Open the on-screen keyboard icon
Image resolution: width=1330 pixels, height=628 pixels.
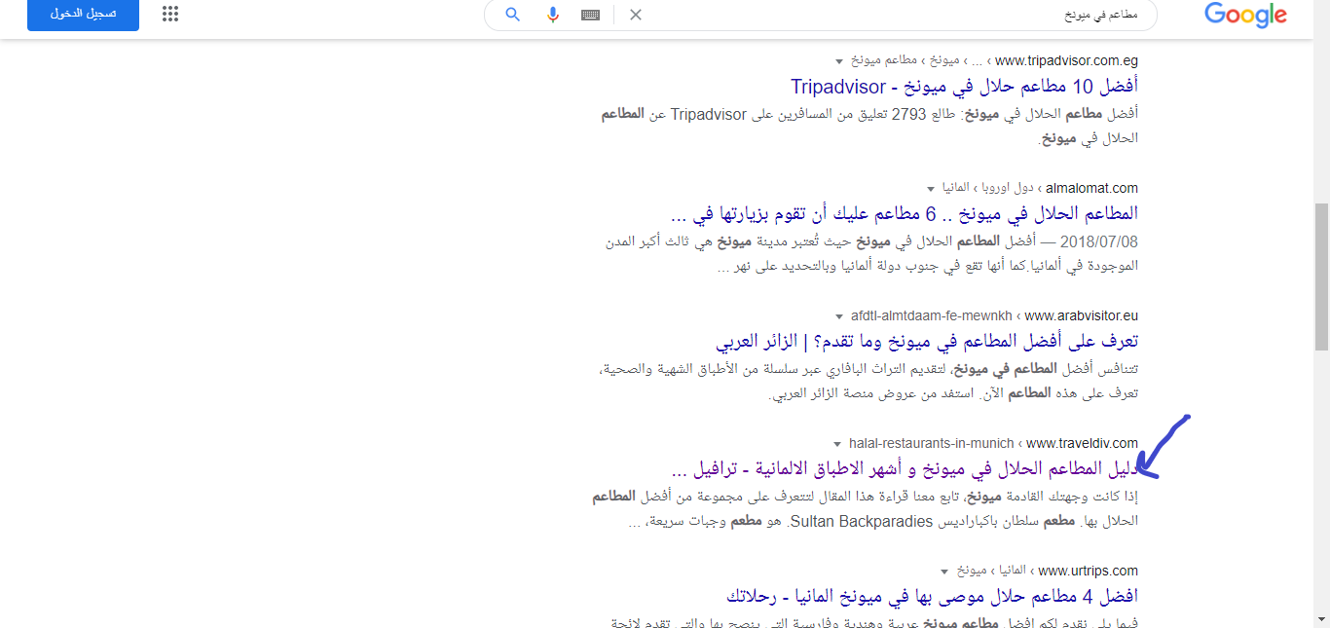click(x=590, y=15)
